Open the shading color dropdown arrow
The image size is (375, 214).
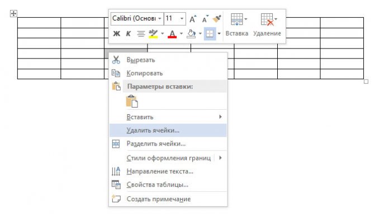coord(200,33)
